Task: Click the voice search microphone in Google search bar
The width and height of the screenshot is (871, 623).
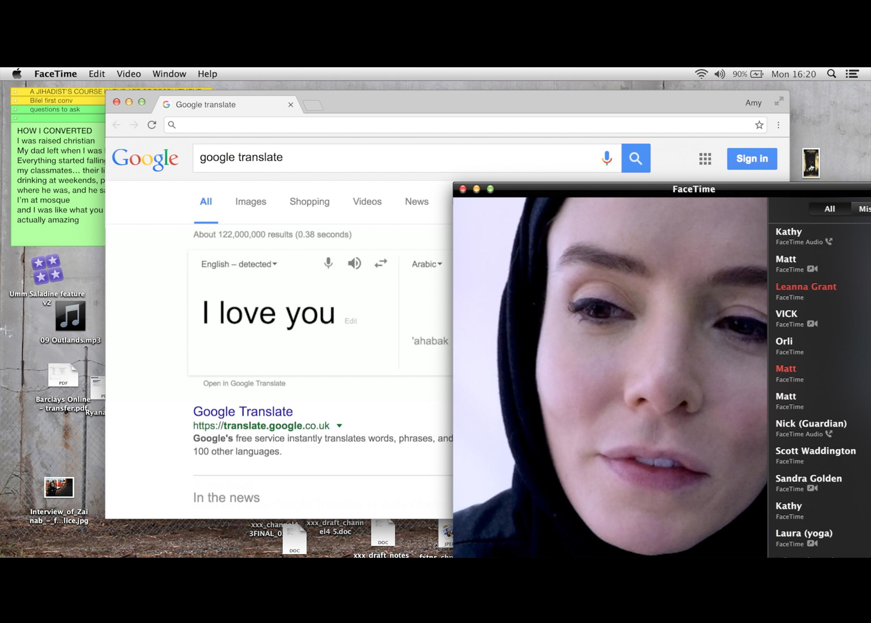Action: pos(607,158)
